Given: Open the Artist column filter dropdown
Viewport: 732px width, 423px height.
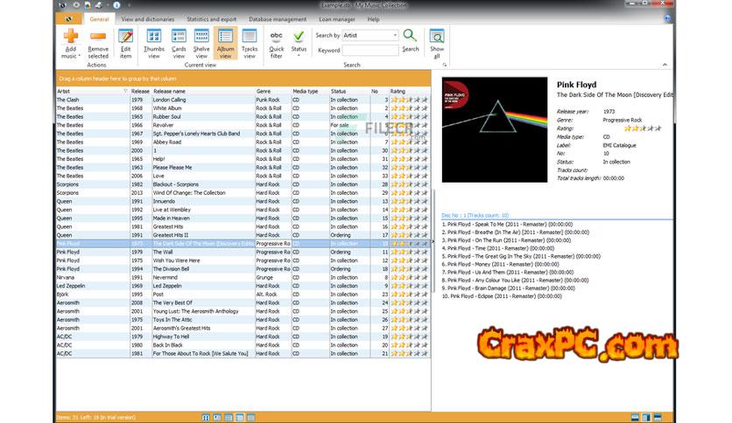Looking at the screenshot, I should (x=125, y=91).
